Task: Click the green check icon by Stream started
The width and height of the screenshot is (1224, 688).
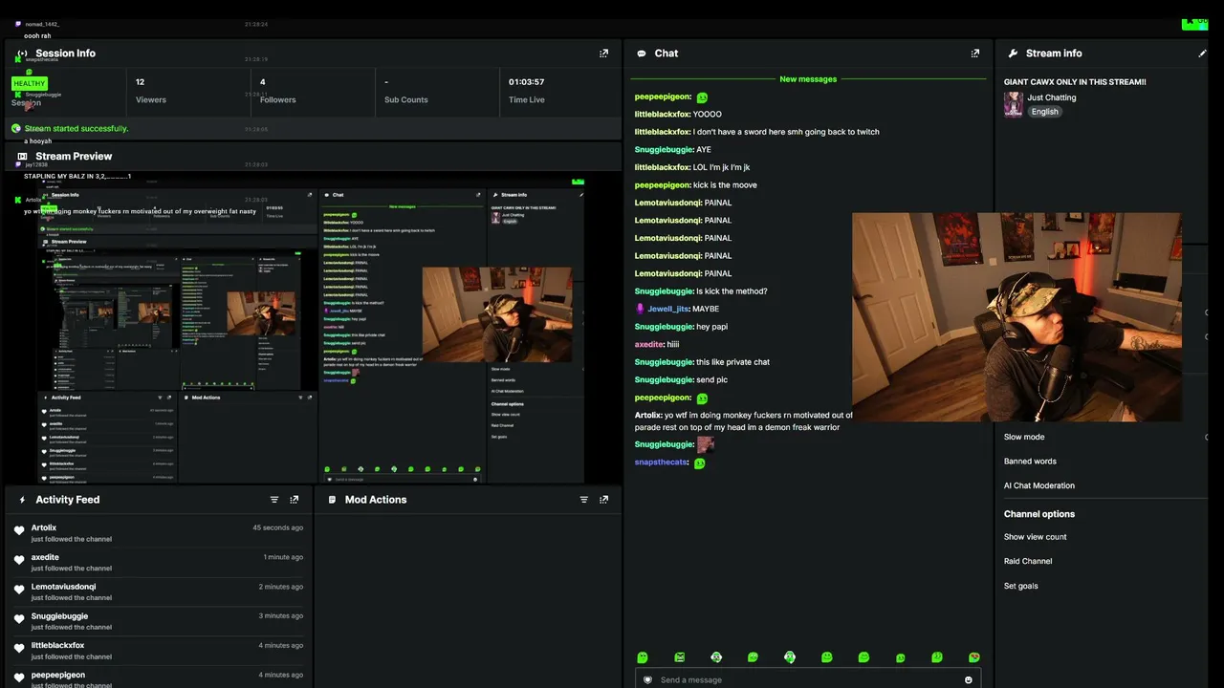Action: [x=15, y=128]
